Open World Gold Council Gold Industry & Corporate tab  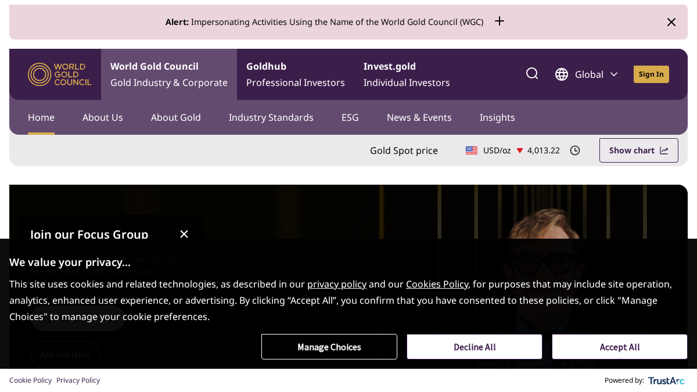[169, 74]
